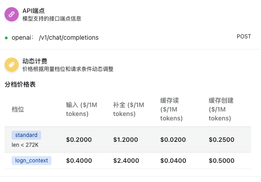Select the $0.0400 long context cache read price
Screen dimensions: 261x182
tap(173, 161)
